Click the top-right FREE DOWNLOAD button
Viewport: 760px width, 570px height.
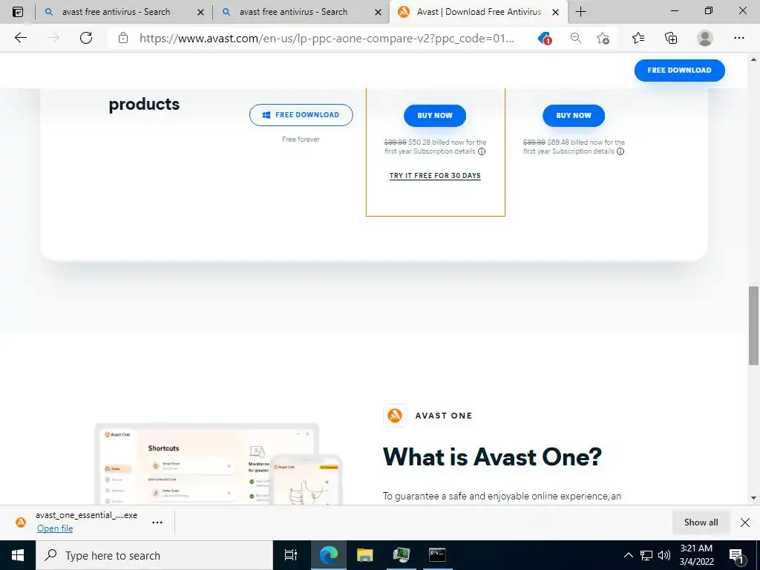679,71
